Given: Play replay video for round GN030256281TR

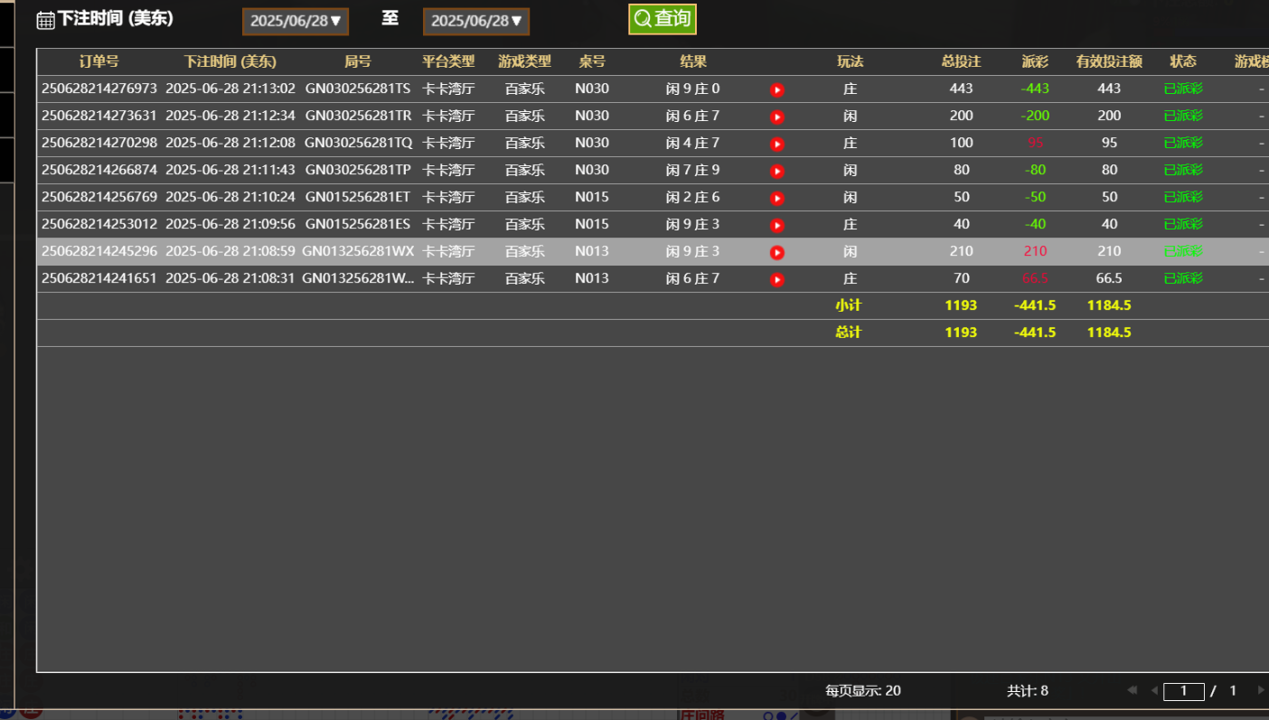Looking at the screenshot, I should coord(776,117).
